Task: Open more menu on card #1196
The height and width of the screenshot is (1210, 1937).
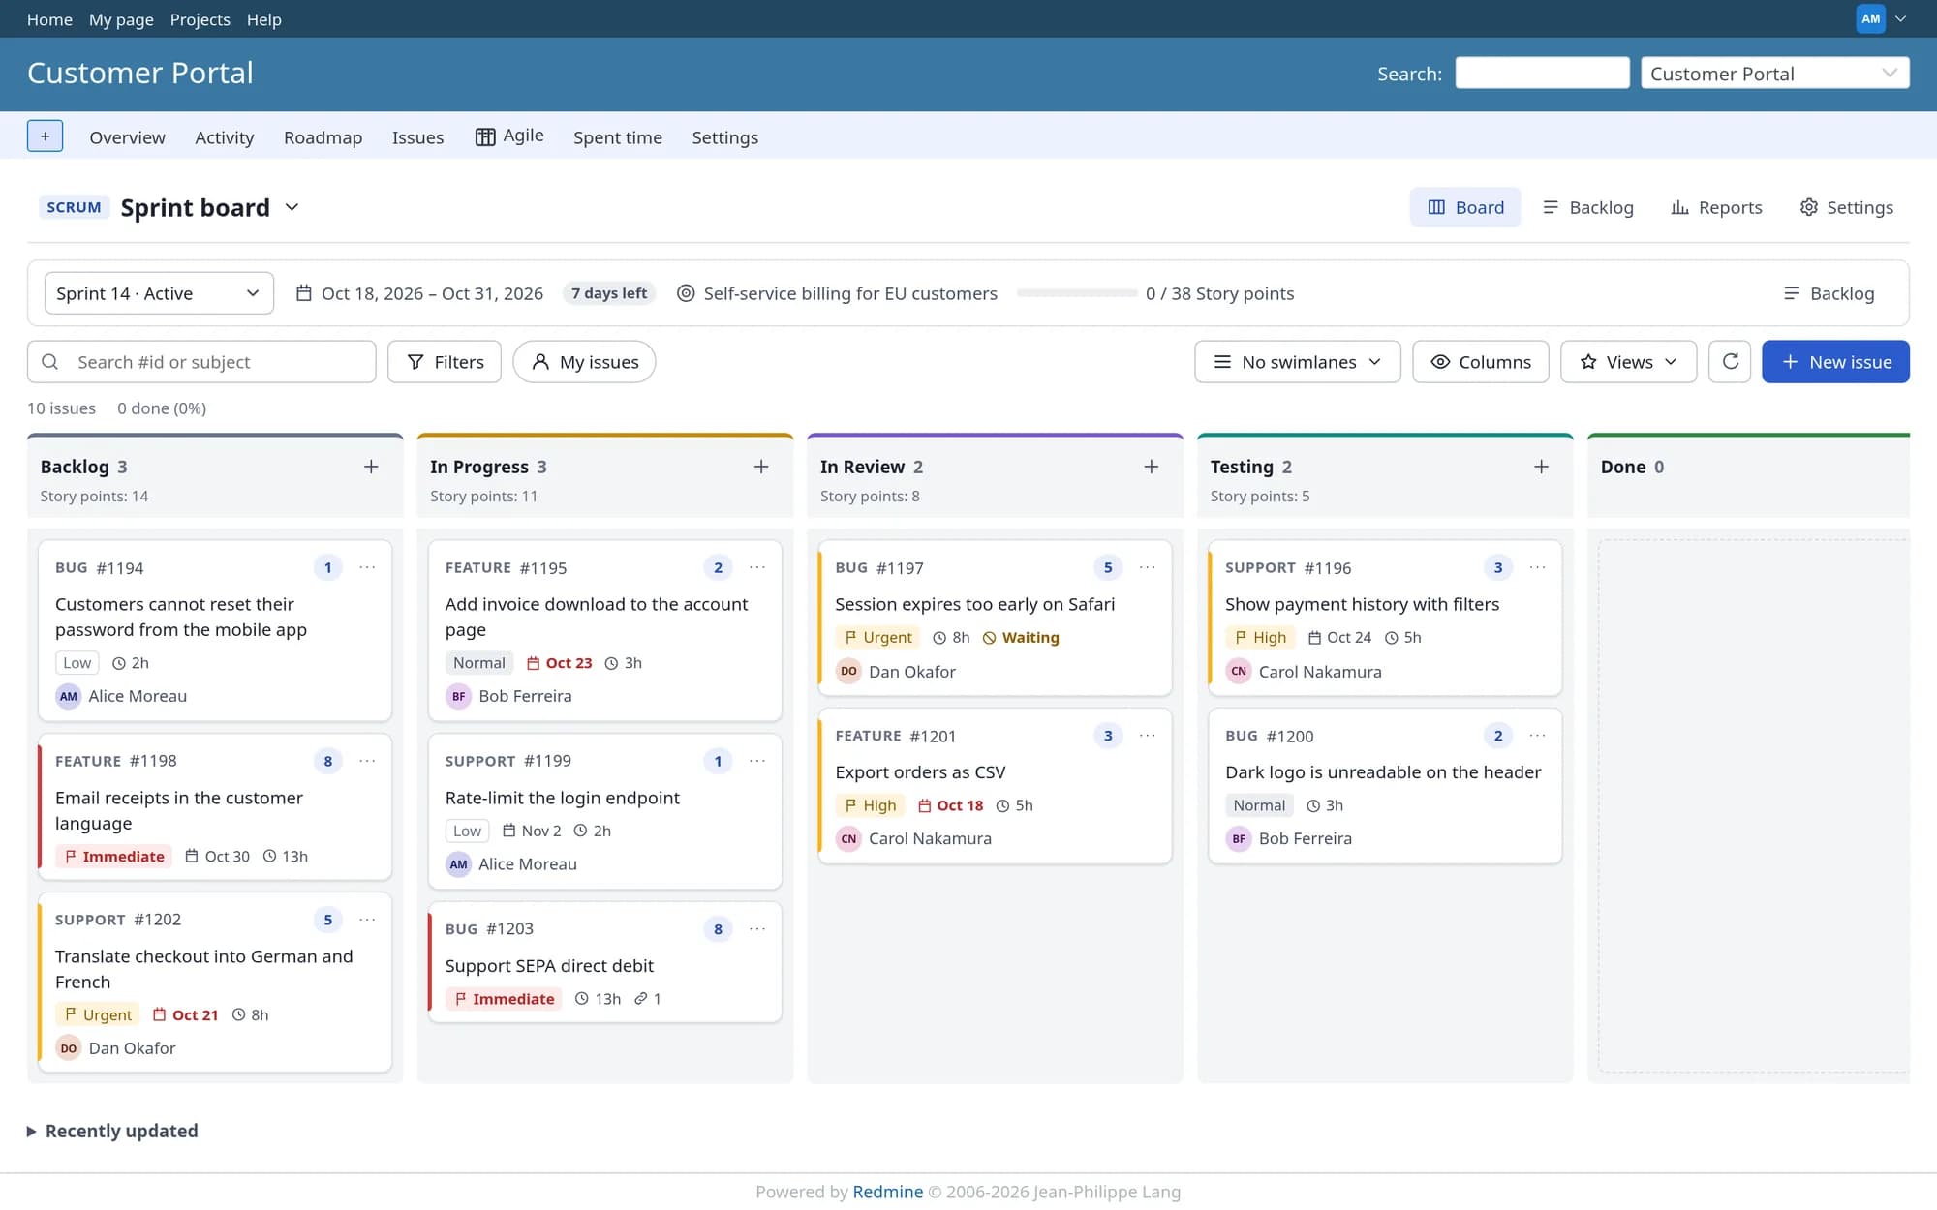Action: tap(1537, 567)
